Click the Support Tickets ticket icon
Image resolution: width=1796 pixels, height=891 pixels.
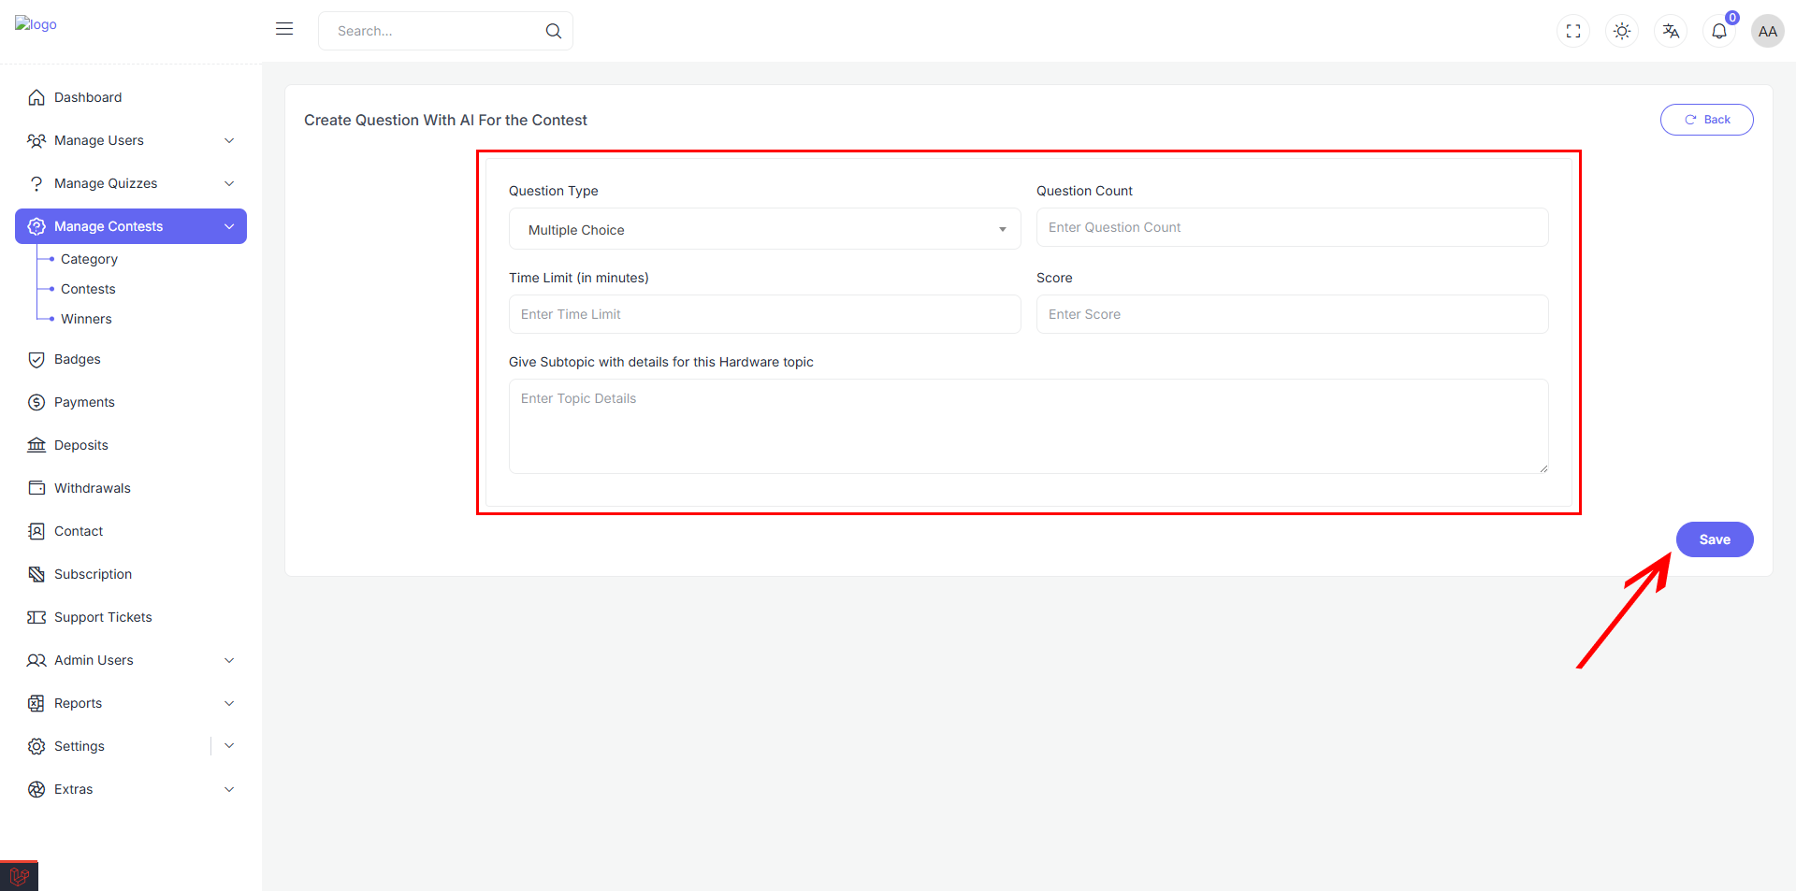coord(36,617)
